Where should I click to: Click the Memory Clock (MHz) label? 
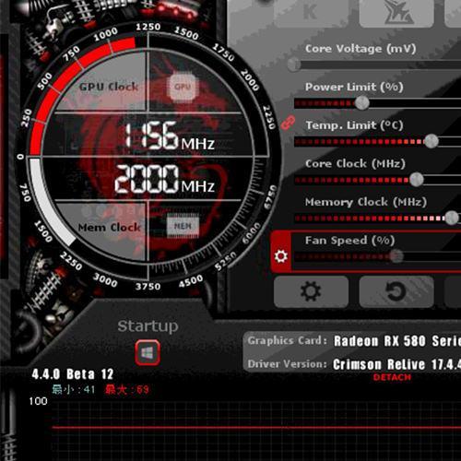(x=366, y=202)
